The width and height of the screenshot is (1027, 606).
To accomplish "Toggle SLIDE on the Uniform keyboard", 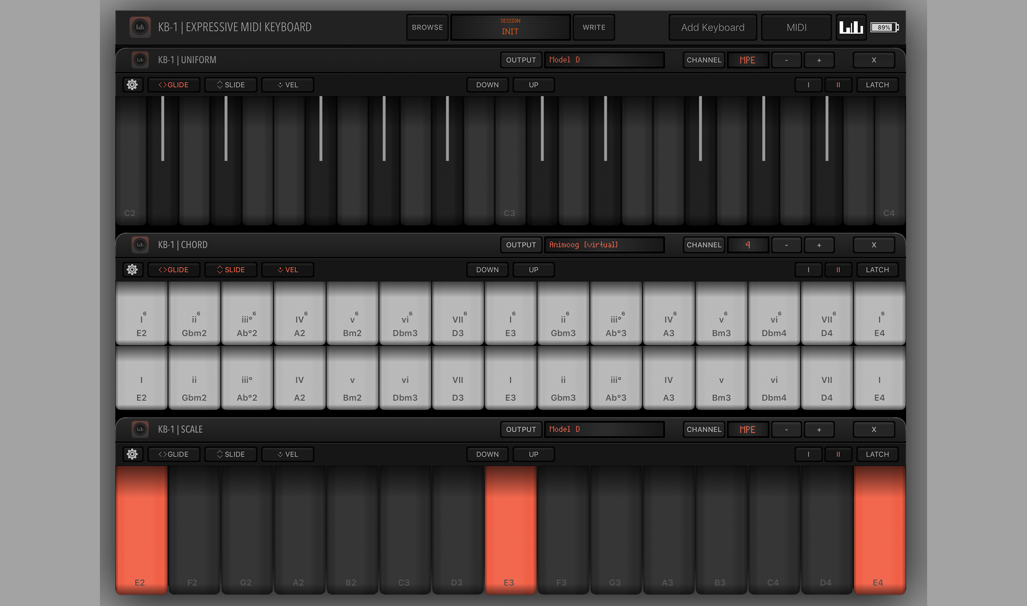I will coord(231,85).
